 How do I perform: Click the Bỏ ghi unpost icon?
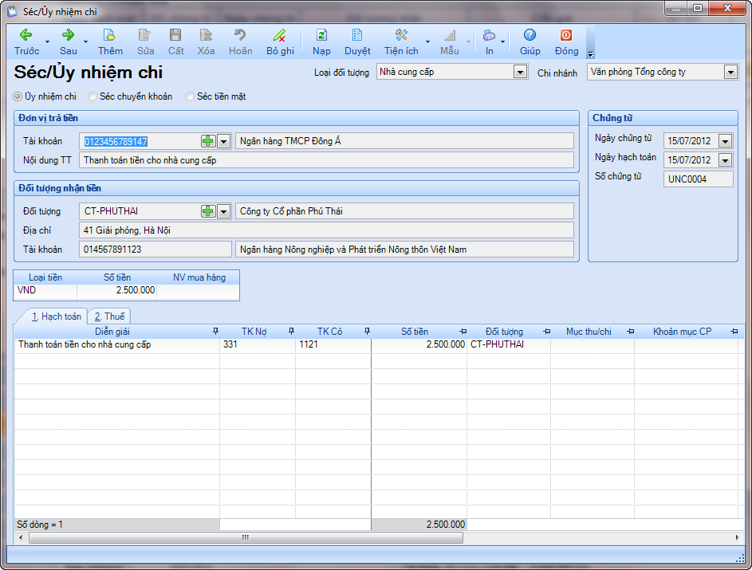tap(279, 35)
